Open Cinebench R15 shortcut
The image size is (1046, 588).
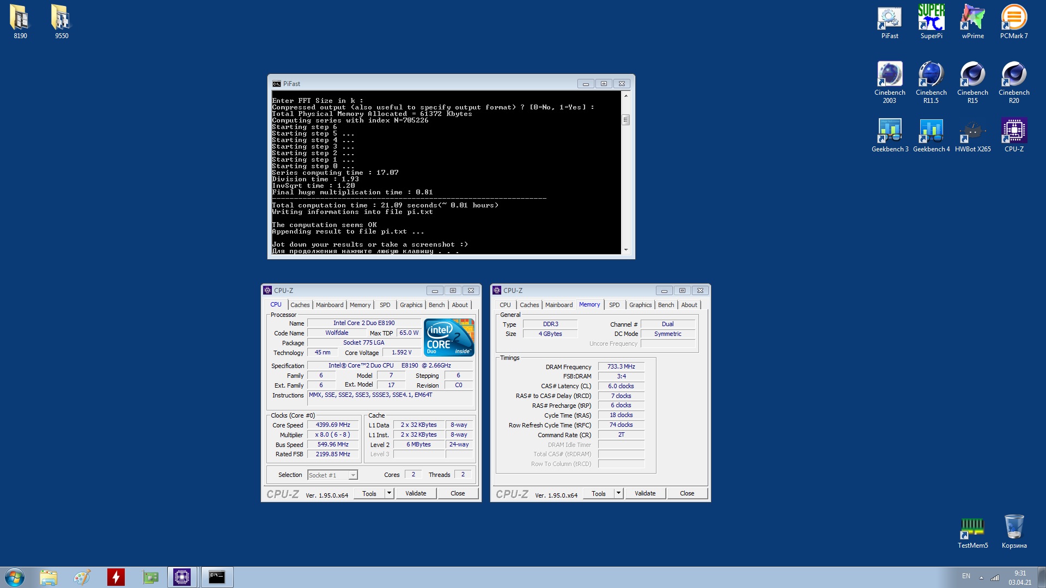972,82
